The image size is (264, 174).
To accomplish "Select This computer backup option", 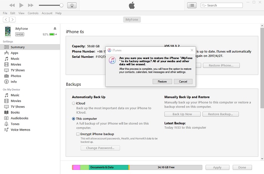I will click(x=74, y=119).
